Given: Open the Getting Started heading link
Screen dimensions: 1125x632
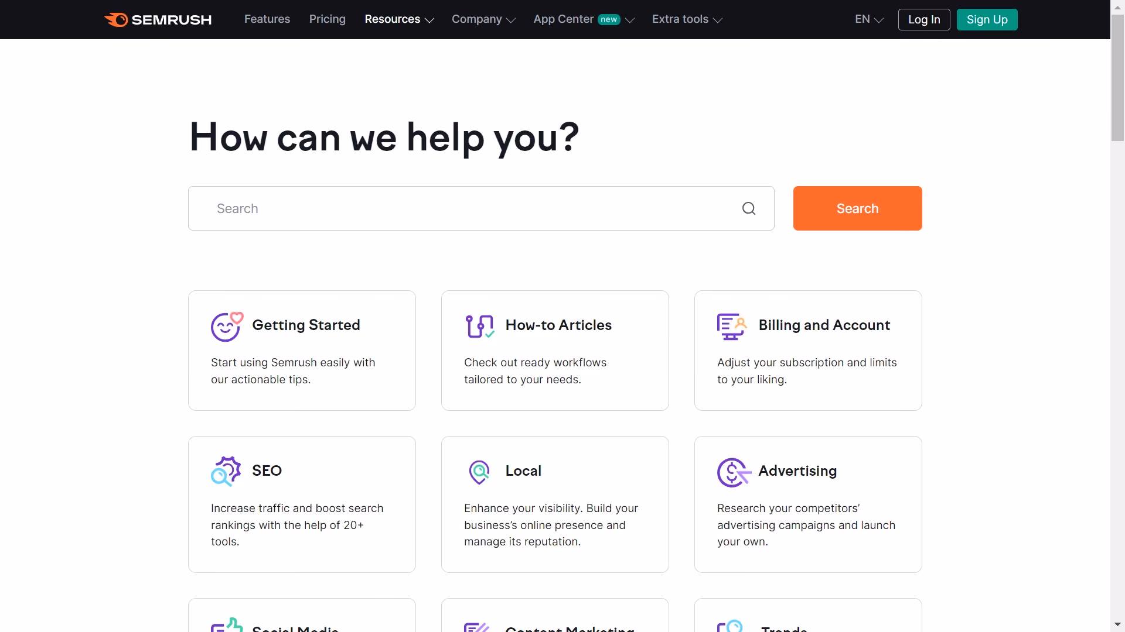Looking at the screenshot, I should (306, 325).
